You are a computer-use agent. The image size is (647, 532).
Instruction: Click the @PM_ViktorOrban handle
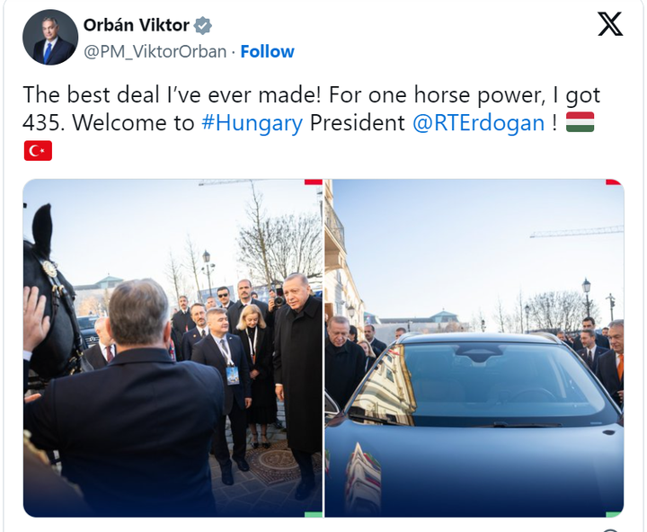[155, 51]
